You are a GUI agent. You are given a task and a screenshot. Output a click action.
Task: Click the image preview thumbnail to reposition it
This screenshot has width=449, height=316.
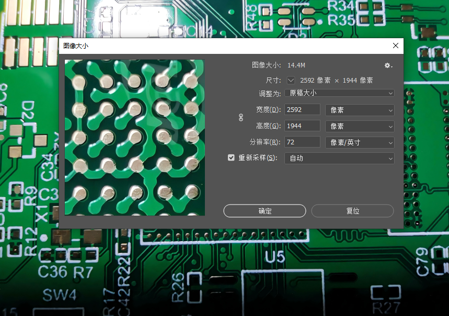134,138
